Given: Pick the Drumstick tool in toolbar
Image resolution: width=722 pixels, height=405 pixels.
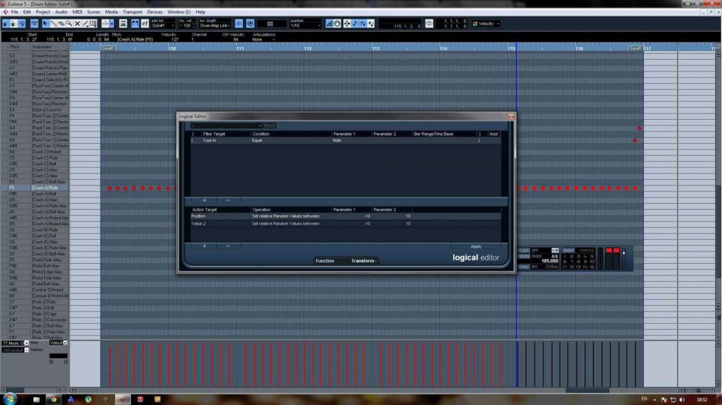Looking at the screenshot, I should 53,24.
